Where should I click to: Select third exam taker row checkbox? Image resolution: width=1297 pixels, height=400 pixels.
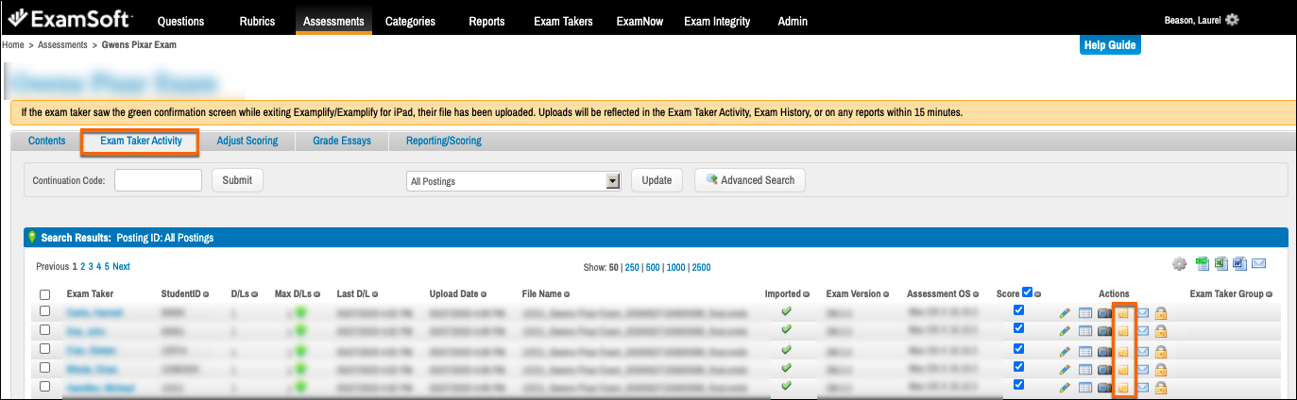[x=45, y=349]
